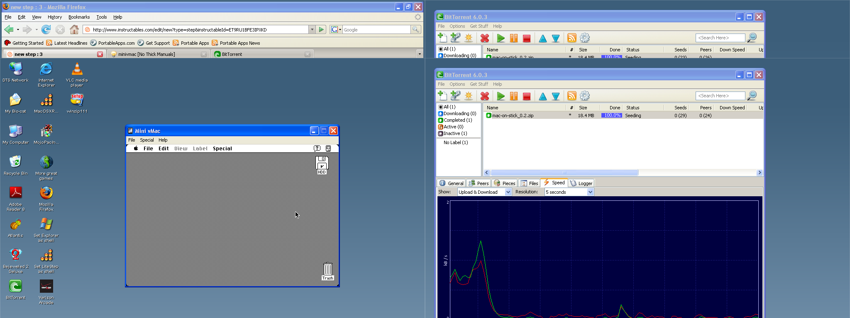Select Inactive (1) category in BitTorrent
Screen dimensions: 850x318
tap(452, 133)
